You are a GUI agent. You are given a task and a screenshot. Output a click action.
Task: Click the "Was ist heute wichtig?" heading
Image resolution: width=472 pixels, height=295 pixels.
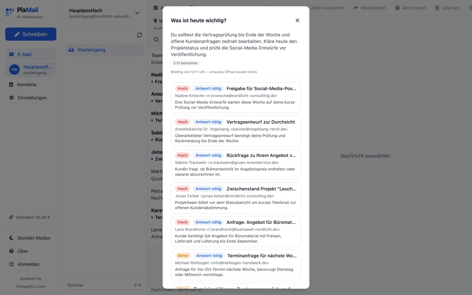[199, 20]
